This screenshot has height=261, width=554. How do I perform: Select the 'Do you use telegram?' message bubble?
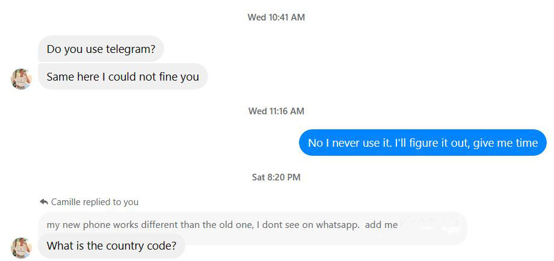[100, 49]
